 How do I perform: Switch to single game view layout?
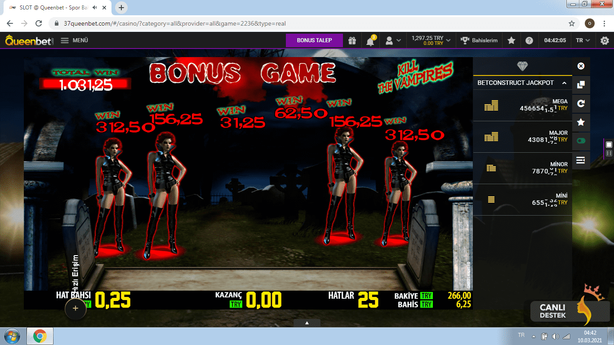point(609,145)
